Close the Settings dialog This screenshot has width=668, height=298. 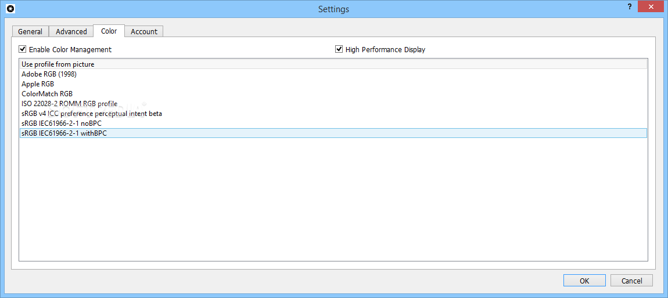point(651,6)
